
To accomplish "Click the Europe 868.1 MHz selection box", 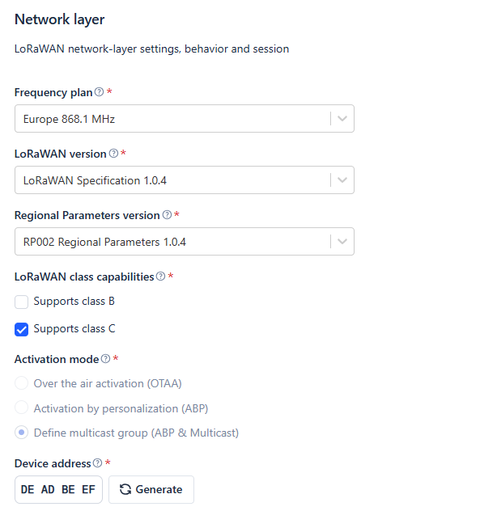I will coord(185,119).
